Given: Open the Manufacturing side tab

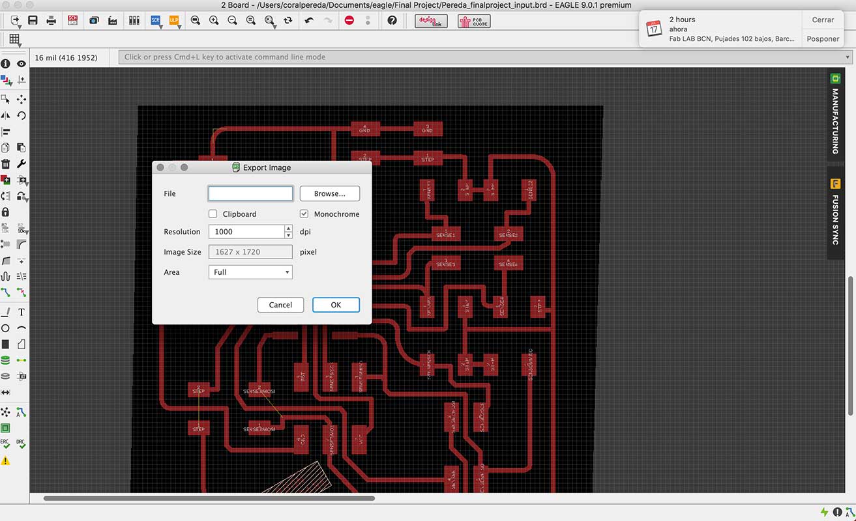Looking at the screenshot, I should coord(835,114).
